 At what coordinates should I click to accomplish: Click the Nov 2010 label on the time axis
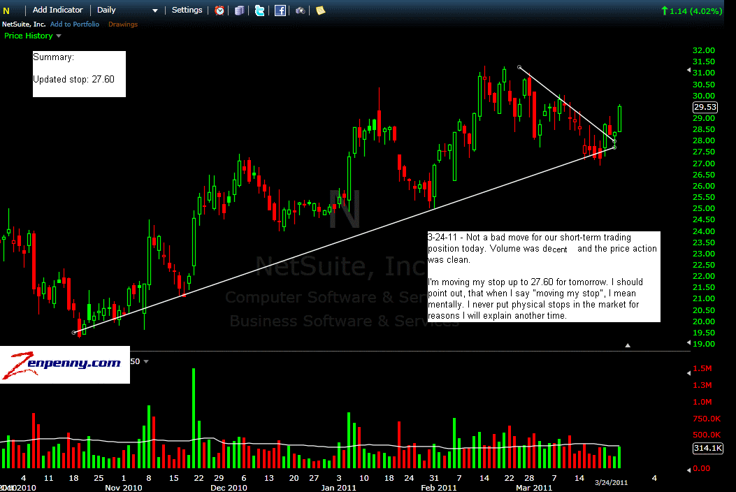coord(124,488)
